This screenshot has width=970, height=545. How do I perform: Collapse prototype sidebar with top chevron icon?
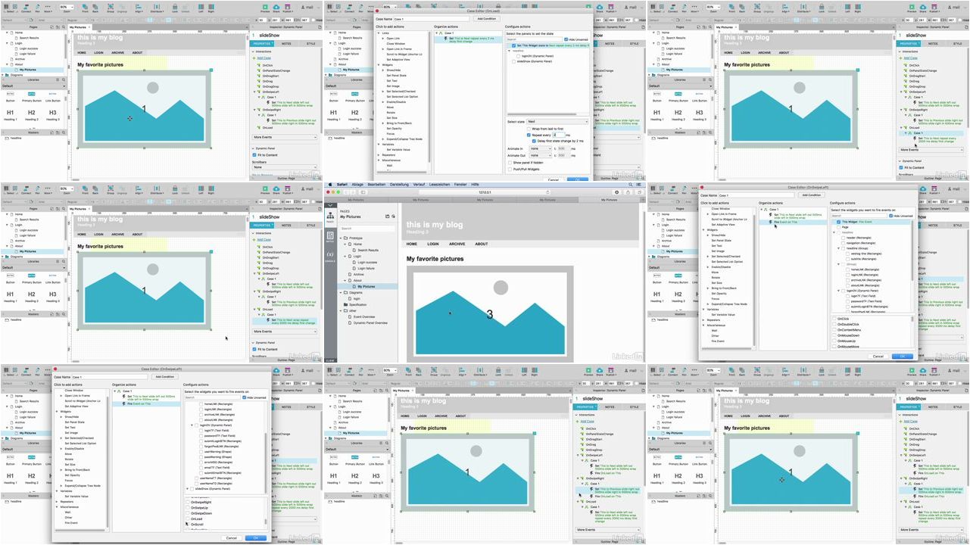pos(330,205)
